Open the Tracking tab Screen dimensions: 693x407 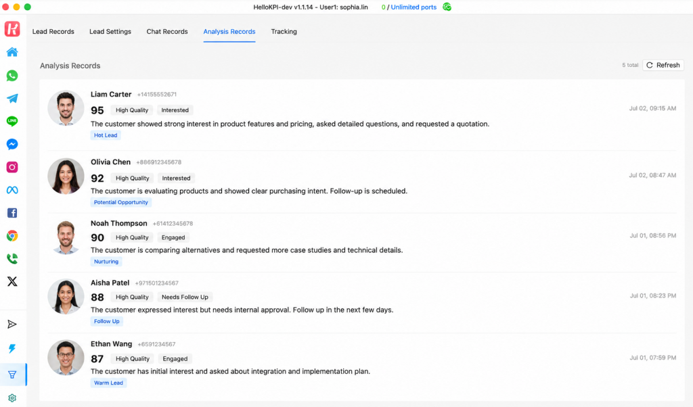[284, 32]
